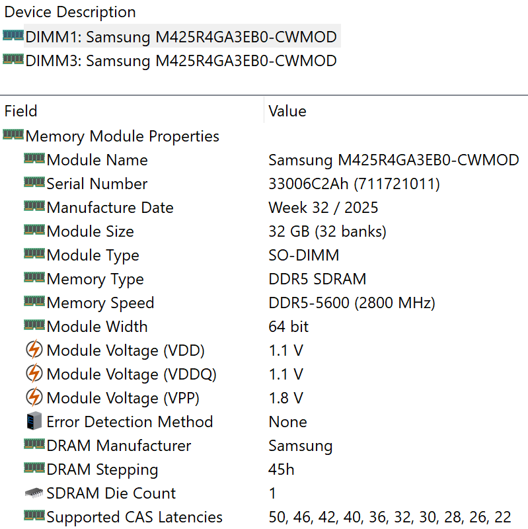Click the SDRAM Die Count chip icon
This screenshot has width=528, height=529.
pyautogui.click(x=34, y=493)
